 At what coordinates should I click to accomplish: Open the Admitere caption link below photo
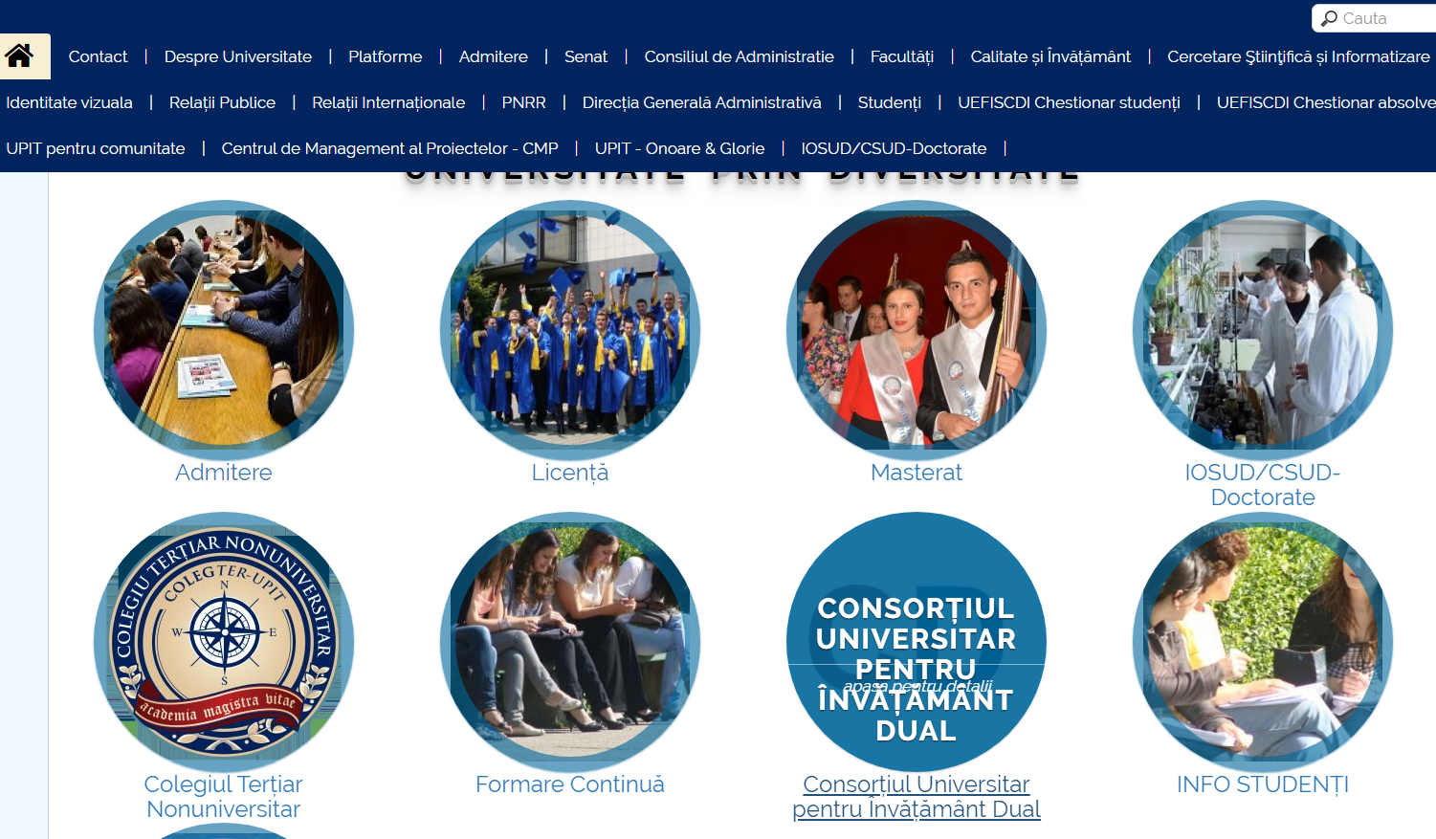pos(224,473)
